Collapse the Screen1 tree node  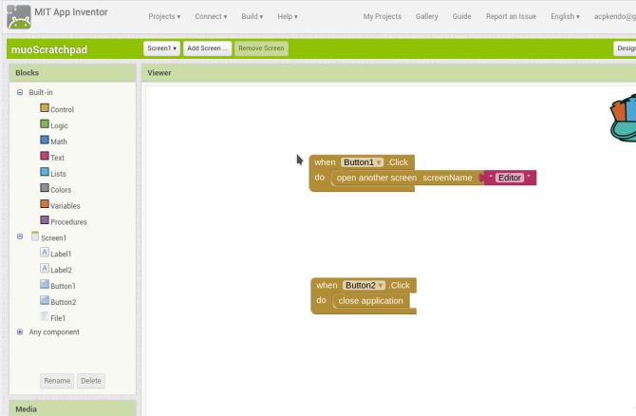[x=20, y=236]
